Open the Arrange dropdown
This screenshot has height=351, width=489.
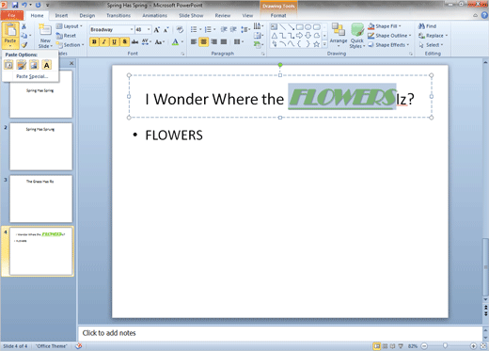coord(339,35)
